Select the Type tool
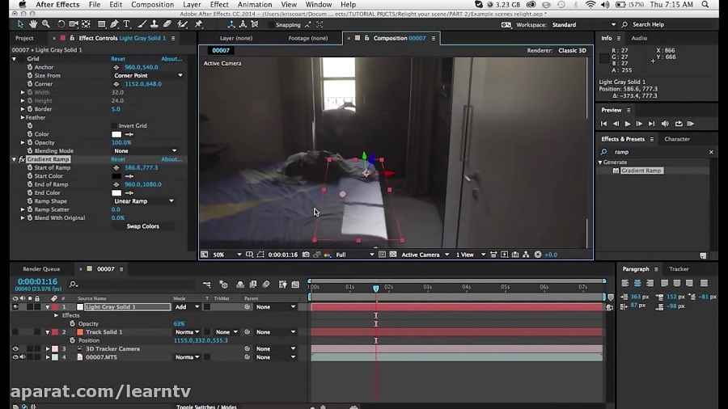This screenshot has width=728, height=409. click(x=127, y=24)
